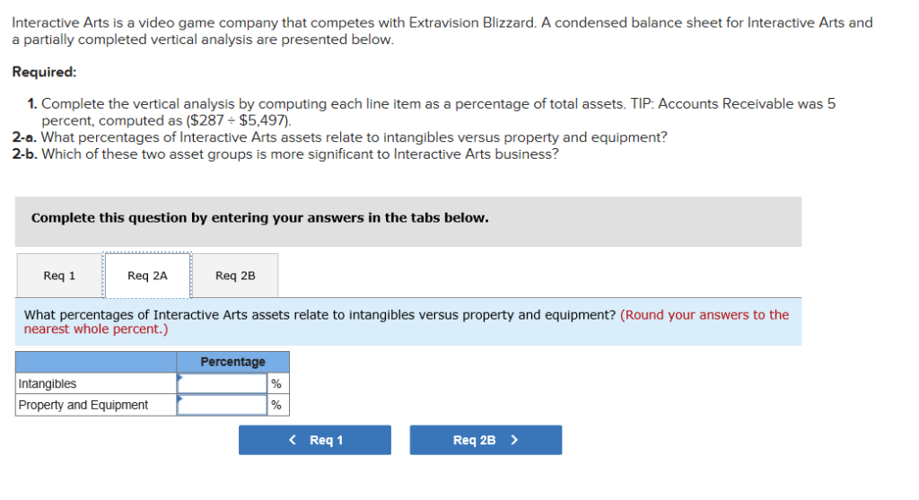This screenshot has height=500, width=919.
Task: Click the left chevron on Req 1 button
Action: pyautogui.click(x=293, y=440)
